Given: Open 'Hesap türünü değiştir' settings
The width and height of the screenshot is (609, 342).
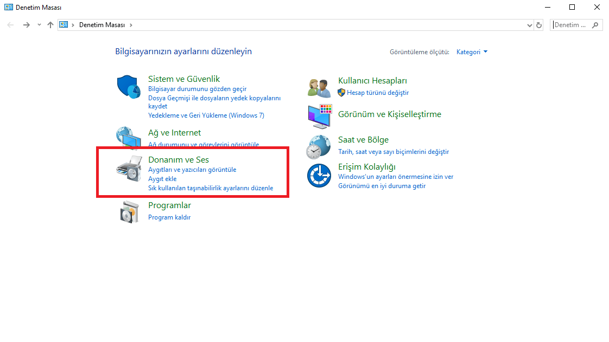Looking at the screenshot, I should pos(378,92).
